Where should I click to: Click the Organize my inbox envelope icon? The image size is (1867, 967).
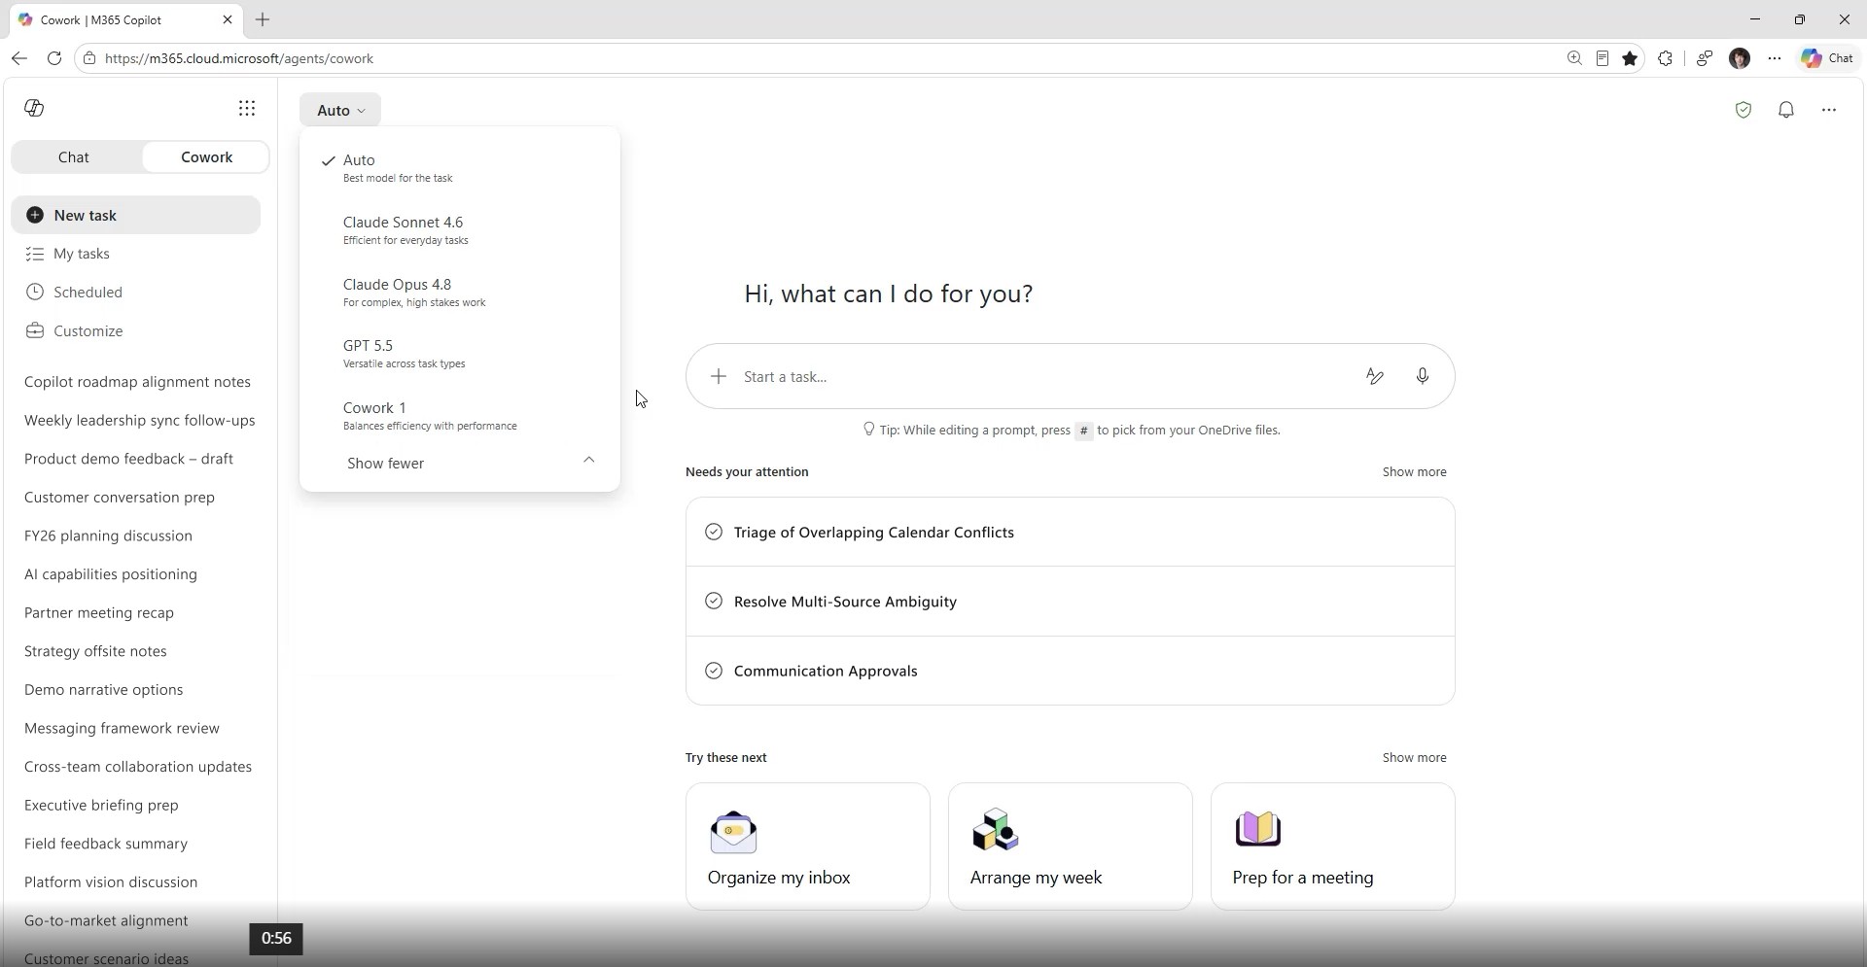(x=733, y=832)
